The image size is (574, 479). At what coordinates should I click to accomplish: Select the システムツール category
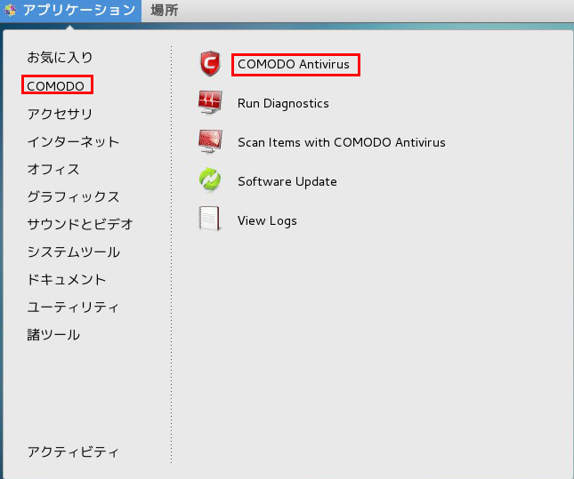point(73,251)
